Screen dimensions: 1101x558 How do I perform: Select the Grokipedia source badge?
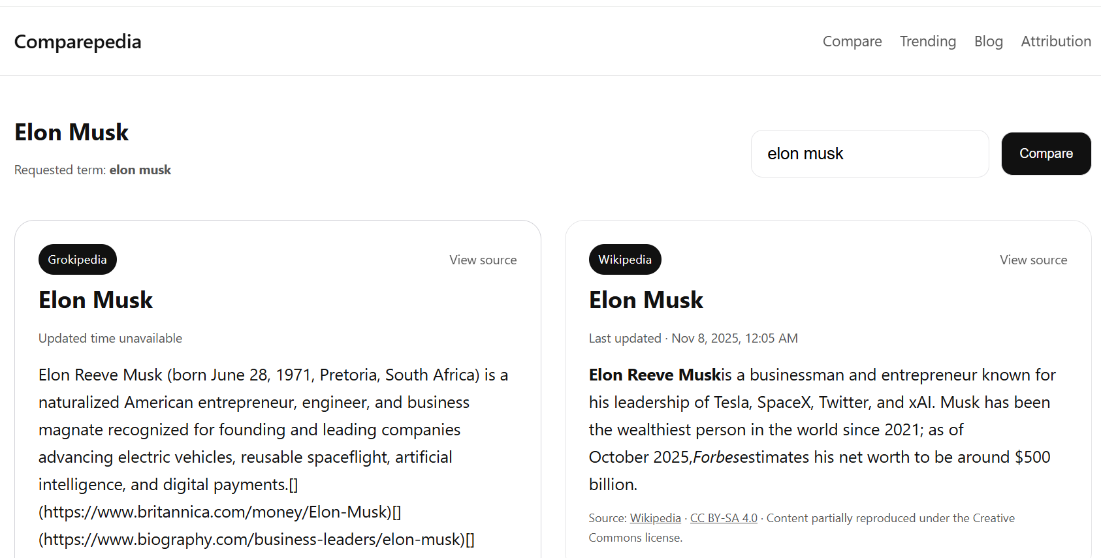[x=77, y=259]
